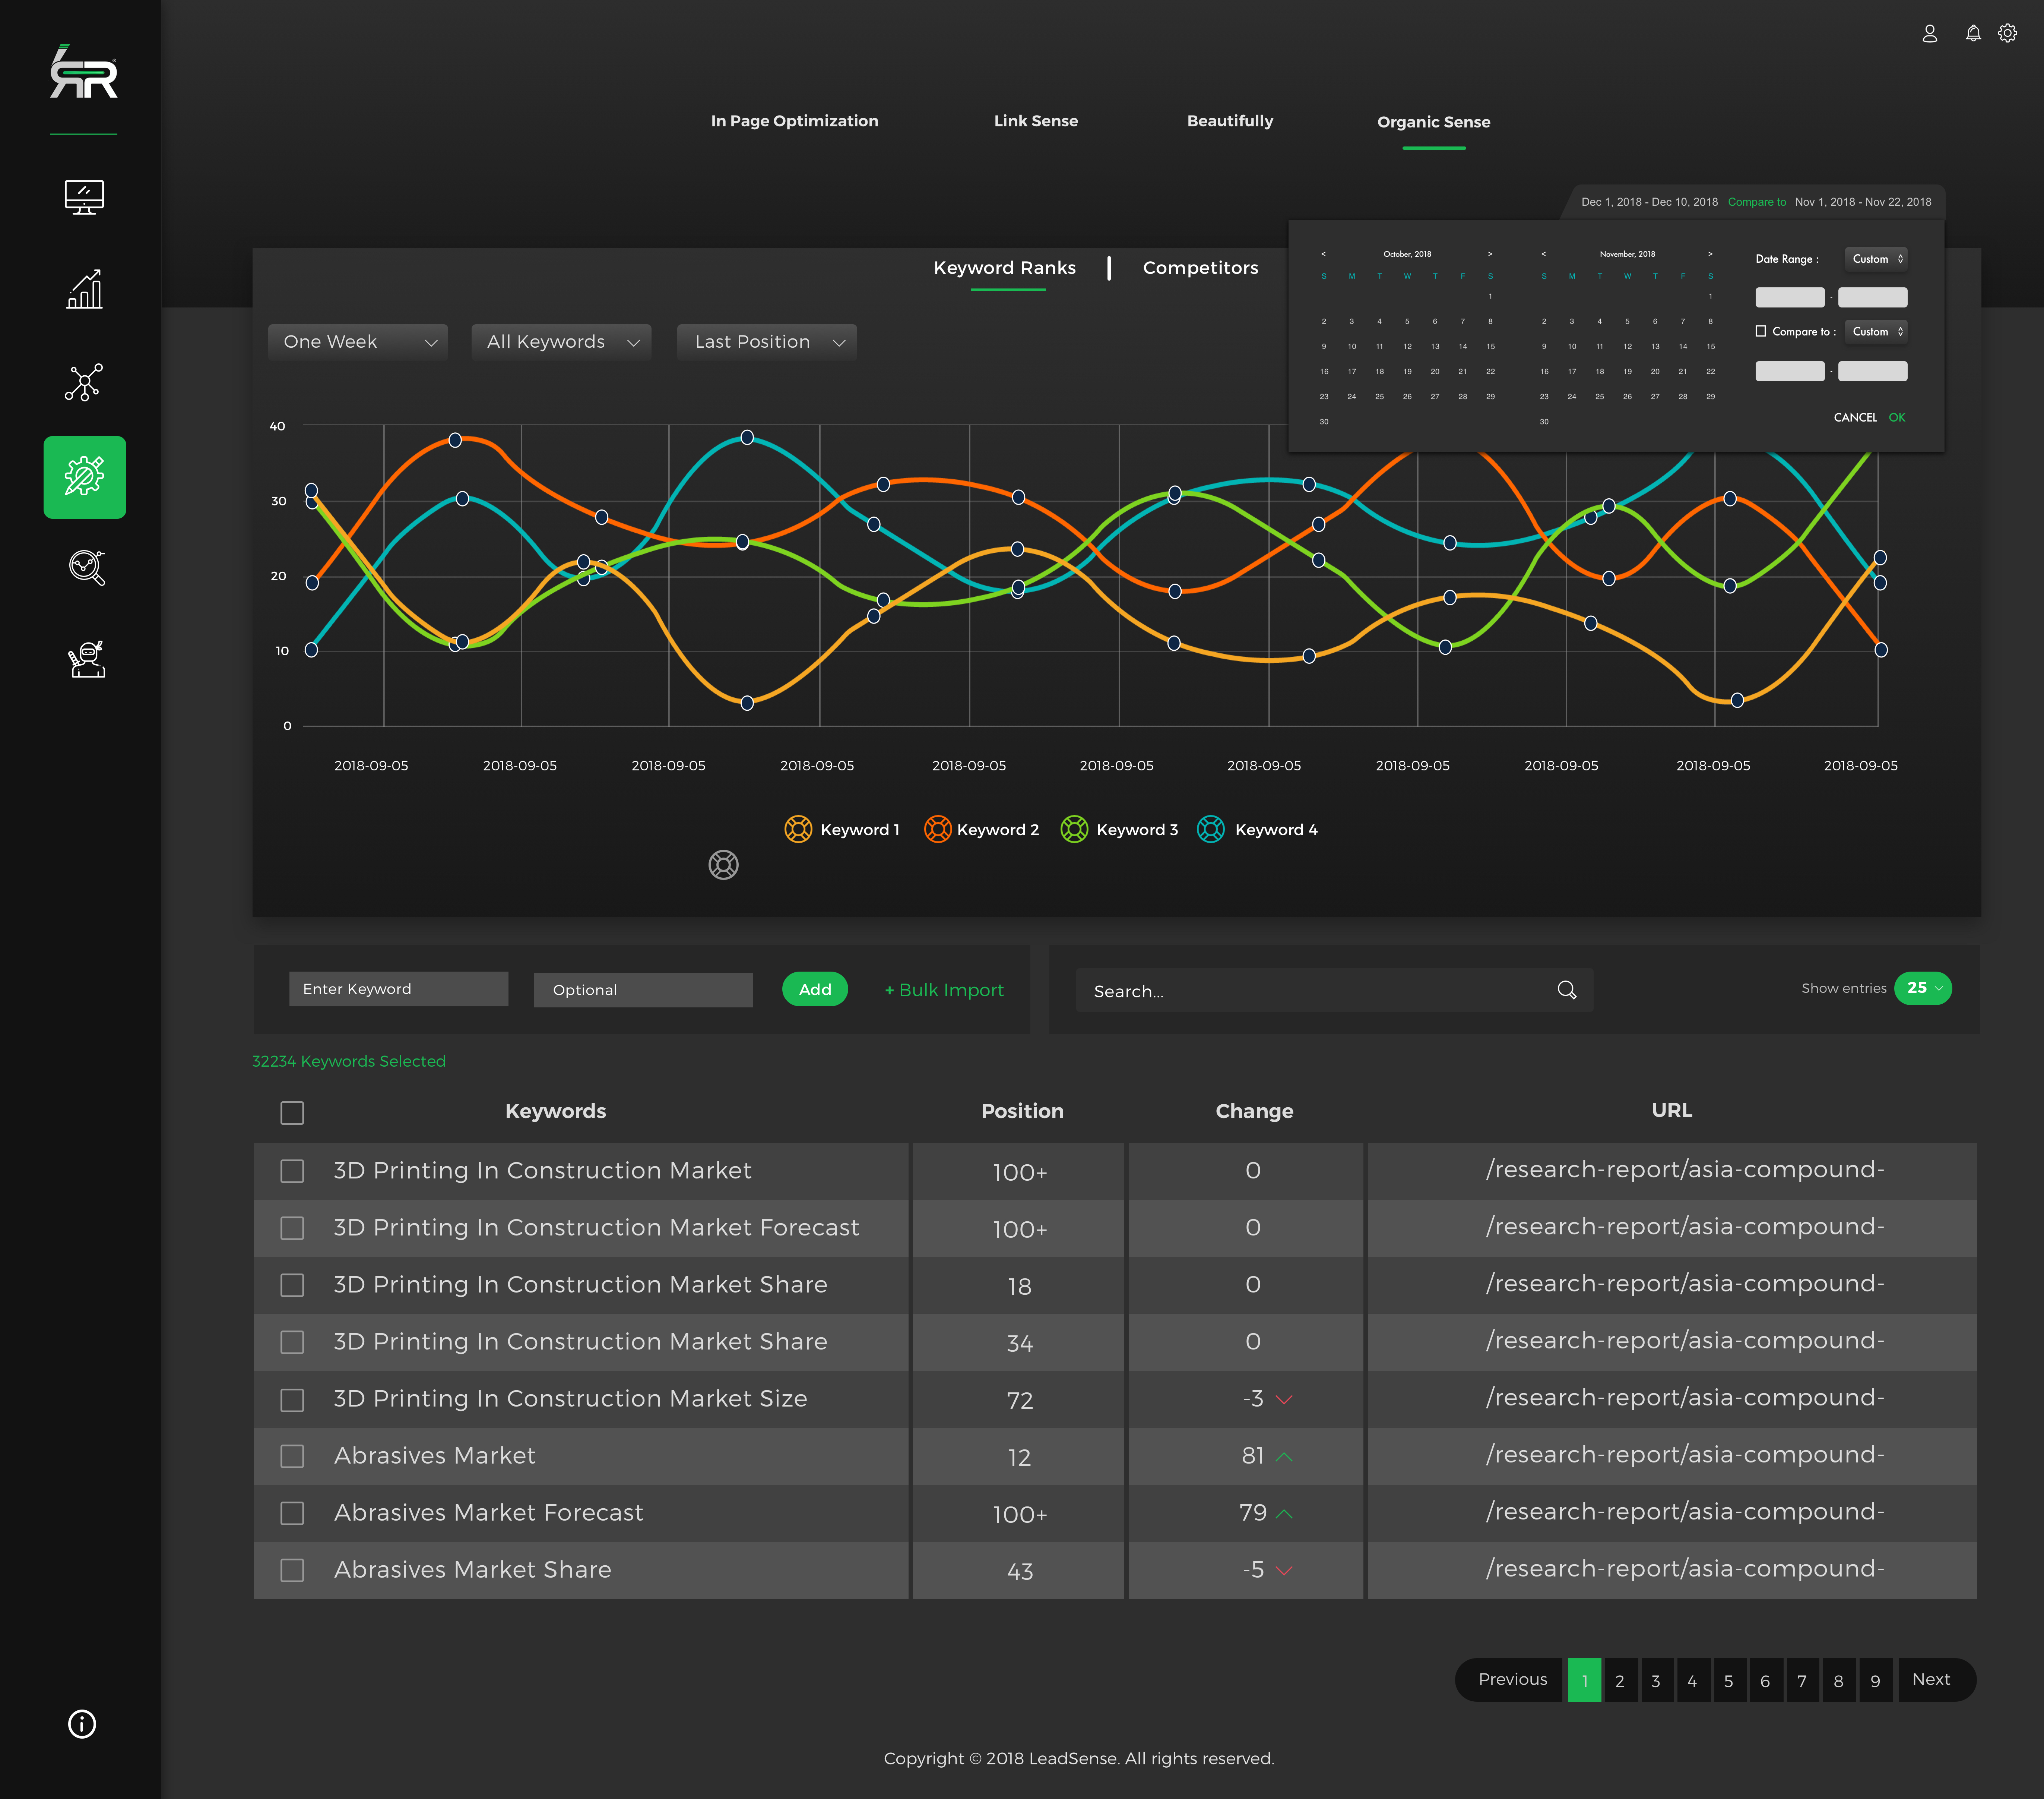Click the bar chart growth sidebar icon

[x=84, y=289]
